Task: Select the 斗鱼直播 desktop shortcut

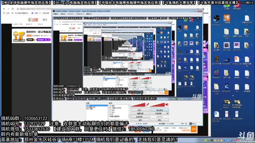Action: 227,19
